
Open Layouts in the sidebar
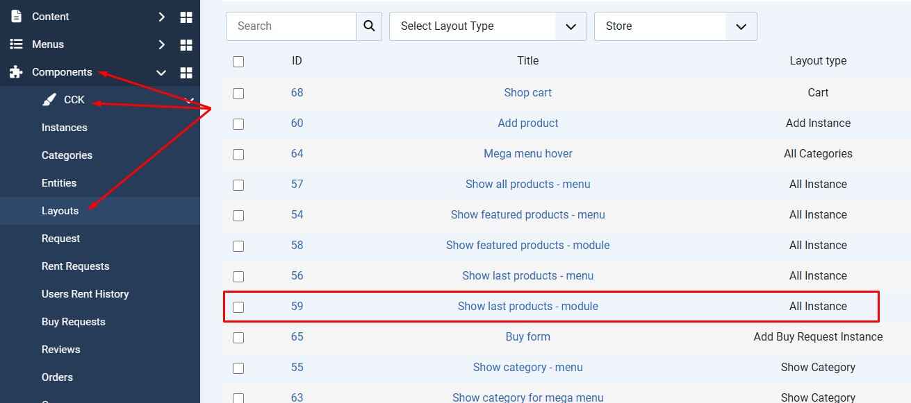point(60,211)
